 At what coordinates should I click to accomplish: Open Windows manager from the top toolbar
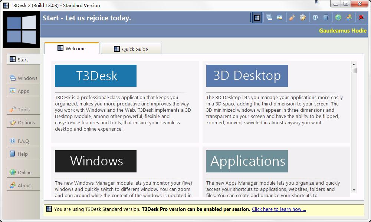tap(269, 17)
